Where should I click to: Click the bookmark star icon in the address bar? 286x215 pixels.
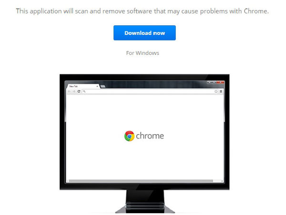pyautogui.click(x=216, y=91)
